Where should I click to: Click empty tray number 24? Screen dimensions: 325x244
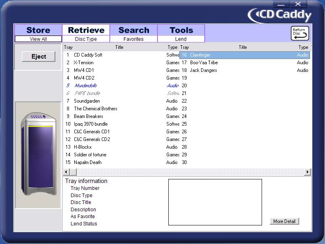coord(184,116)
